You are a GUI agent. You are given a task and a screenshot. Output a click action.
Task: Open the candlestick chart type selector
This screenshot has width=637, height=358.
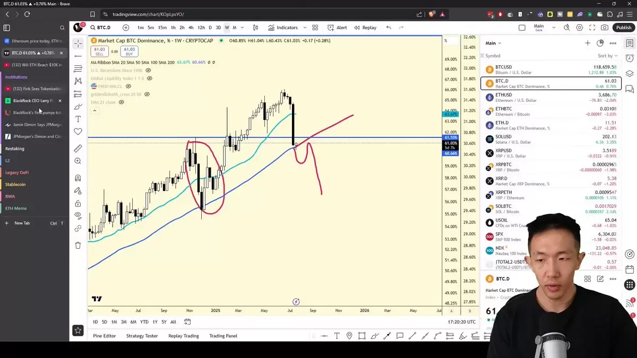(x=255, y=28)
